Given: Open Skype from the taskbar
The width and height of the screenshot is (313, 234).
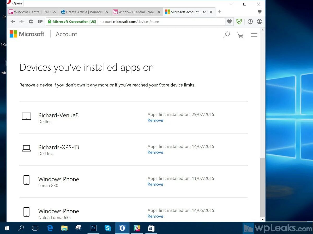Looking at the screenshot, I should (108, 228).
